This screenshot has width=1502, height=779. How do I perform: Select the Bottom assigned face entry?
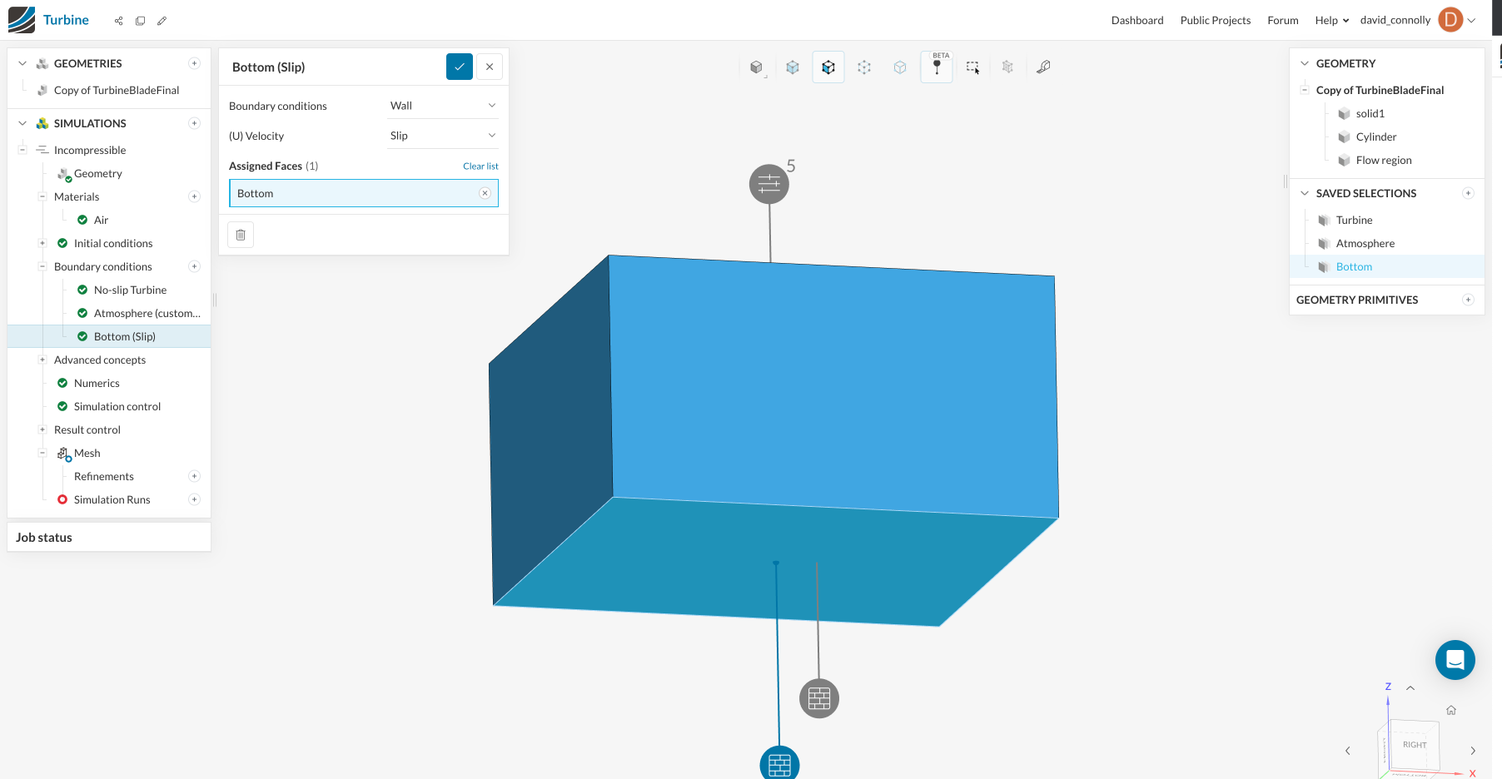364,193
